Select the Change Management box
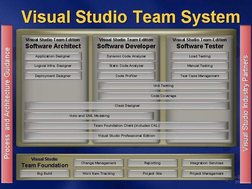 coord(98,163)
